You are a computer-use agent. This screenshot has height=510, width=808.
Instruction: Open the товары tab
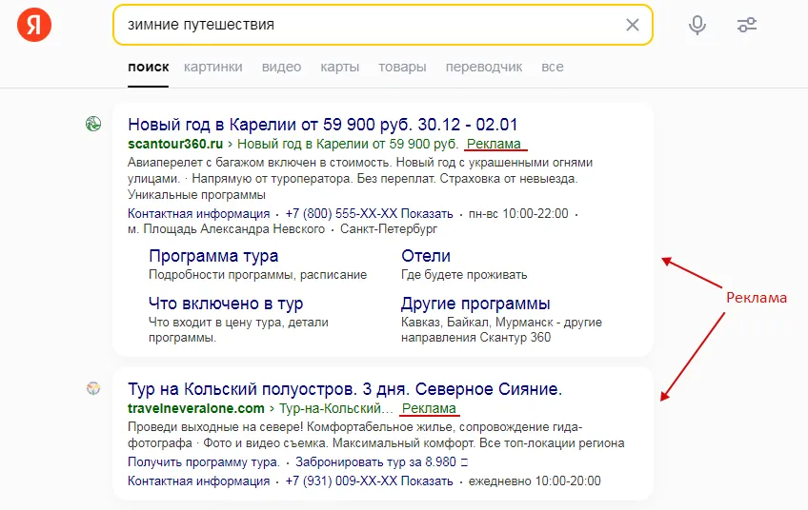click(402, 67)
